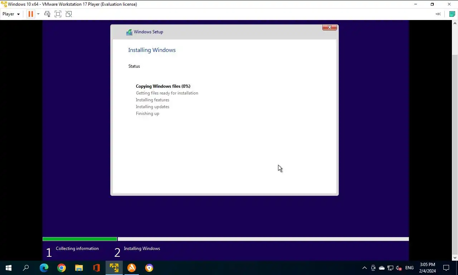The width and height of the screenshot is (458, 275).
Task: Select the VMware Player taskbar icon
Action: coord(114,268)
